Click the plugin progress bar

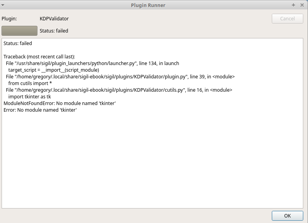point(19,31)
